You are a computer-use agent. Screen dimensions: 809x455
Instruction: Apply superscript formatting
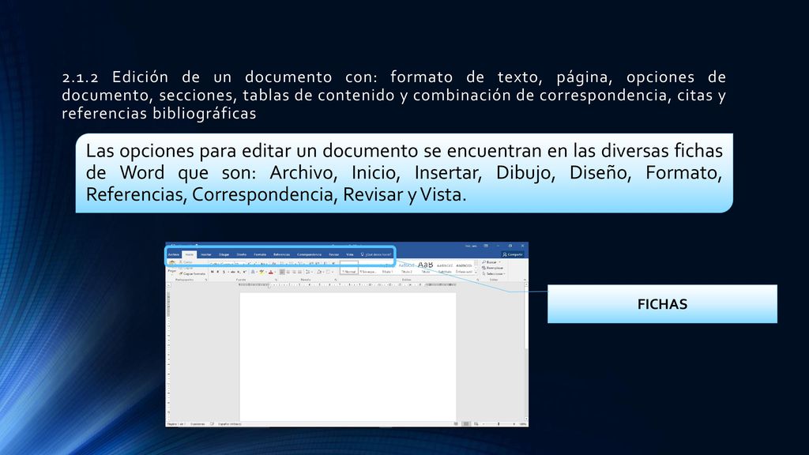click(244, 272)
